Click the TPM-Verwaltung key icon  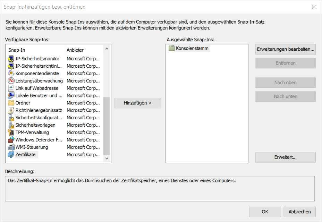pos(12,132)
